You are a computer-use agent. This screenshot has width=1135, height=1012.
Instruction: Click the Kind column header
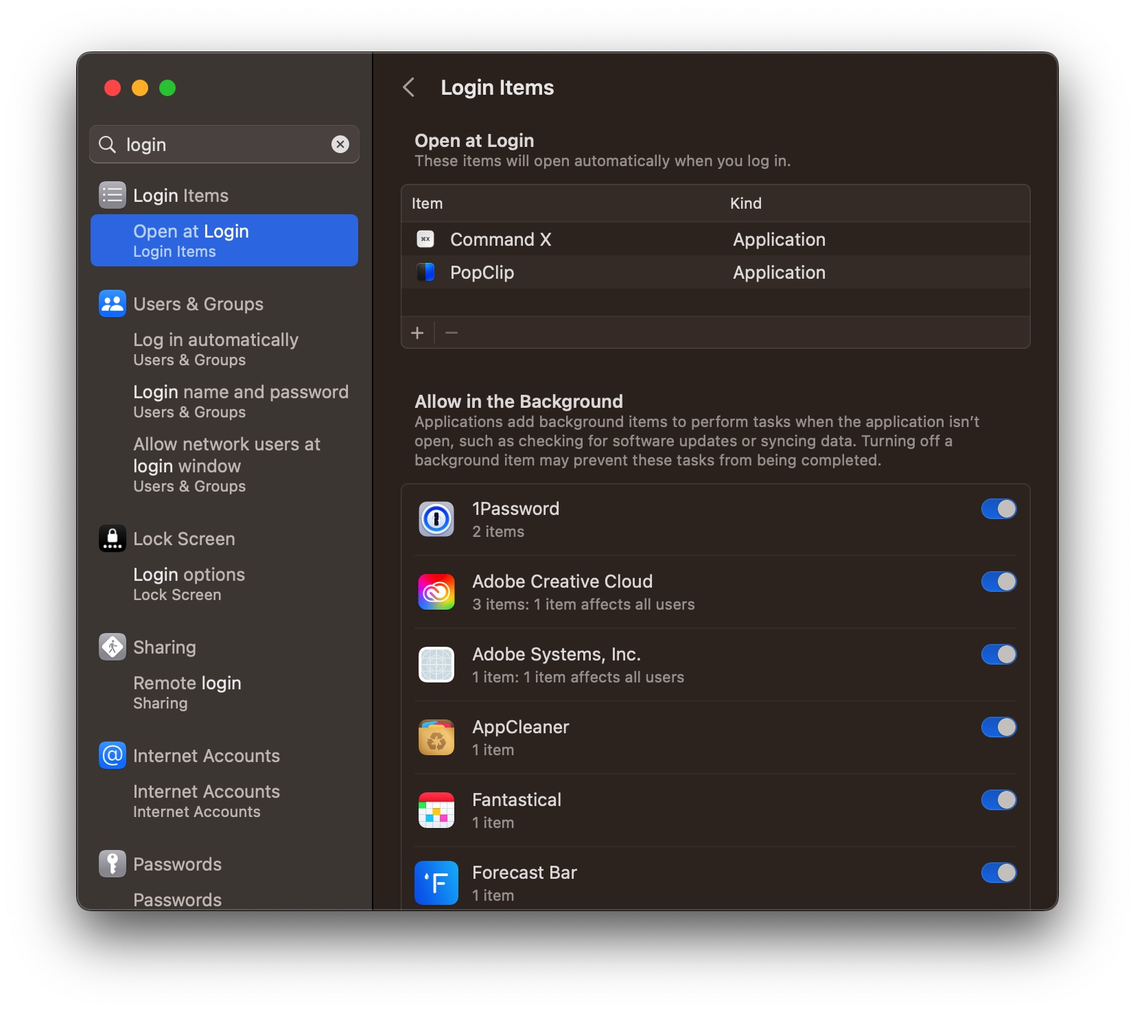[746, 203]
